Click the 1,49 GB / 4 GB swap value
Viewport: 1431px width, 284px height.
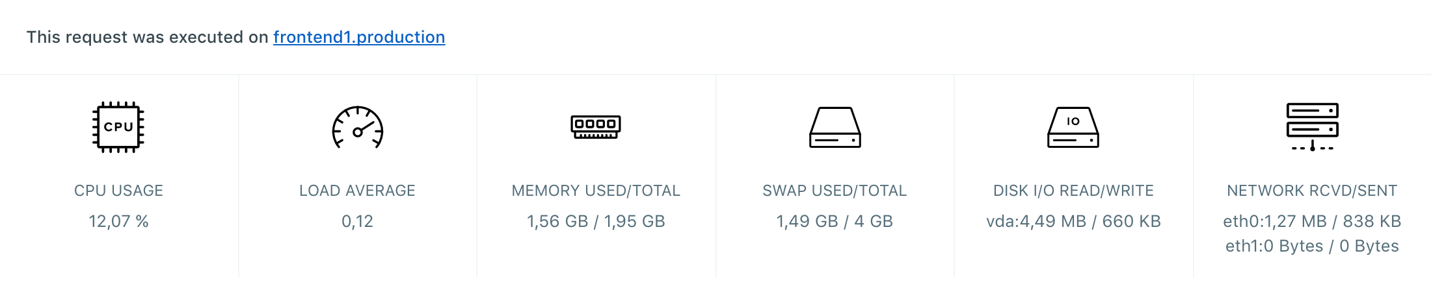[x=835, y=222]
